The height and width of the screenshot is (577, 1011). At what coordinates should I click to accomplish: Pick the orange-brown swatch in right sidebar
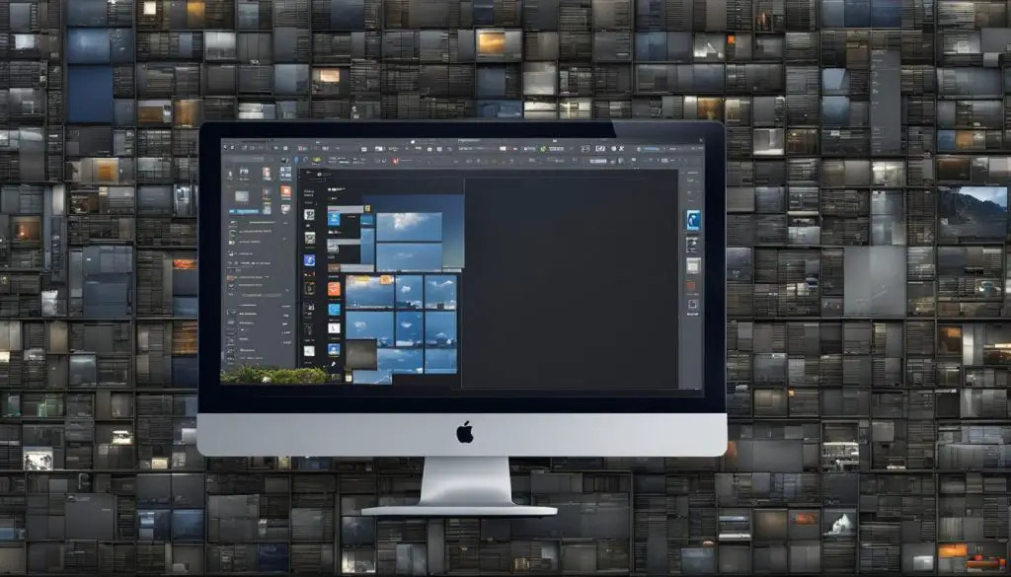[692, 285]
